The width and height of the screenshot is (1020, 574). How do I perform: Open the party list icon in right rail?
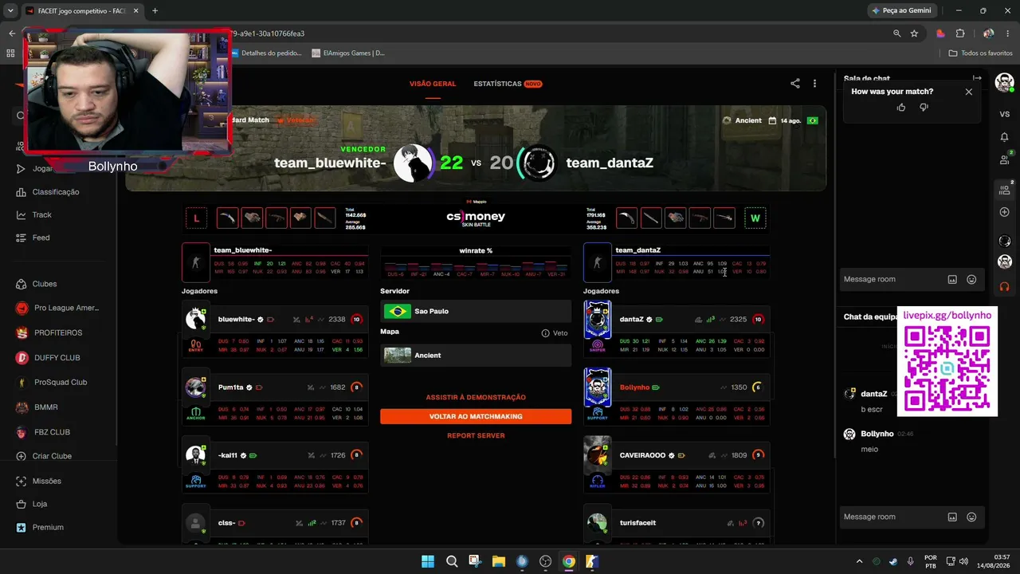(x=1005, y=190)
